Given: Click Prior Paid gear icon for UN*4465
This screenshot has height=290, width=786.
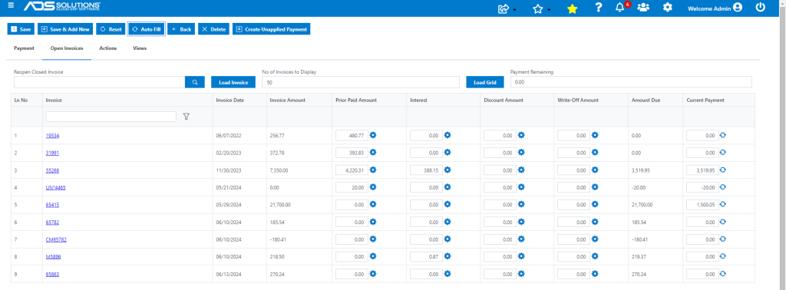Looking at the screenshot, I should point(373,187).
